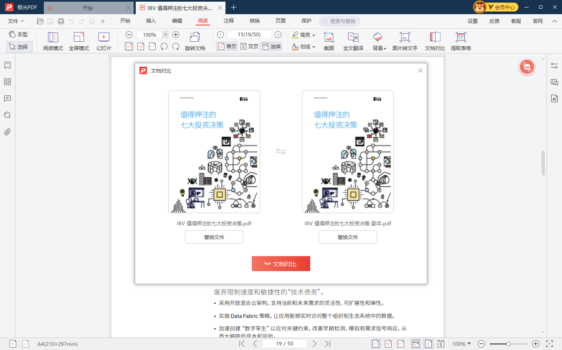The width and height of the screenshot is (562, 350).
Task: Open the bookmarks panel in the left sidebar
Action: click(7, 65)
